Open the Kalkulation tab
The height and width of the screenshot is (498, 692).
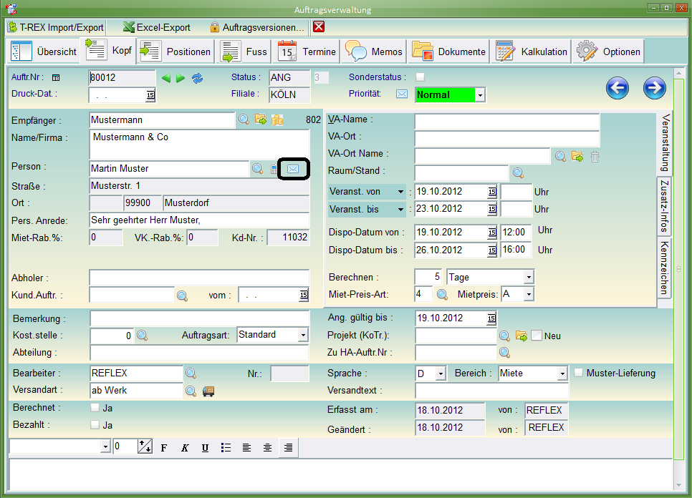[532, 52]
